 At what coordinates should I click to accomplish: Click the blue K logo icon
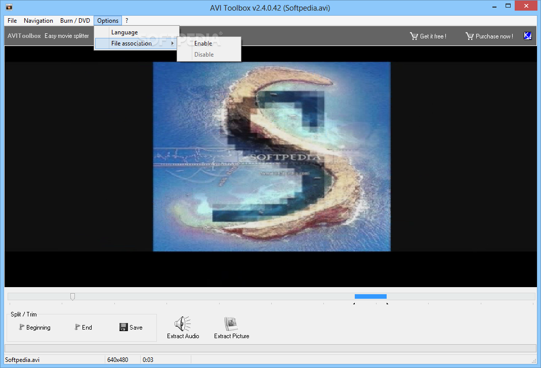coord(527,36)
